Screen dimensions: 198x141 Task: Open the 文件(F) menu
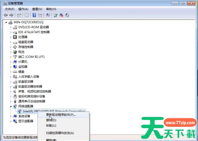[10, 9]
